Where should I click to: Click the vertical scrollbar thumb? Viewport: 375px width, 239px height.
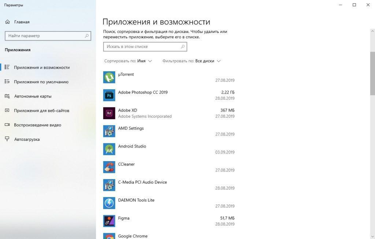coord(372,73)
